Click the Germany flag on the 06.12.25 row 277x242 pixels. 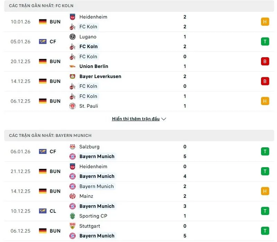[42, 101]
